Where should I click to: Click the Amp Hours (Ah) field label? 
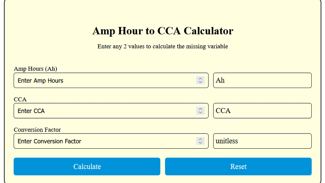coord(35,69)
